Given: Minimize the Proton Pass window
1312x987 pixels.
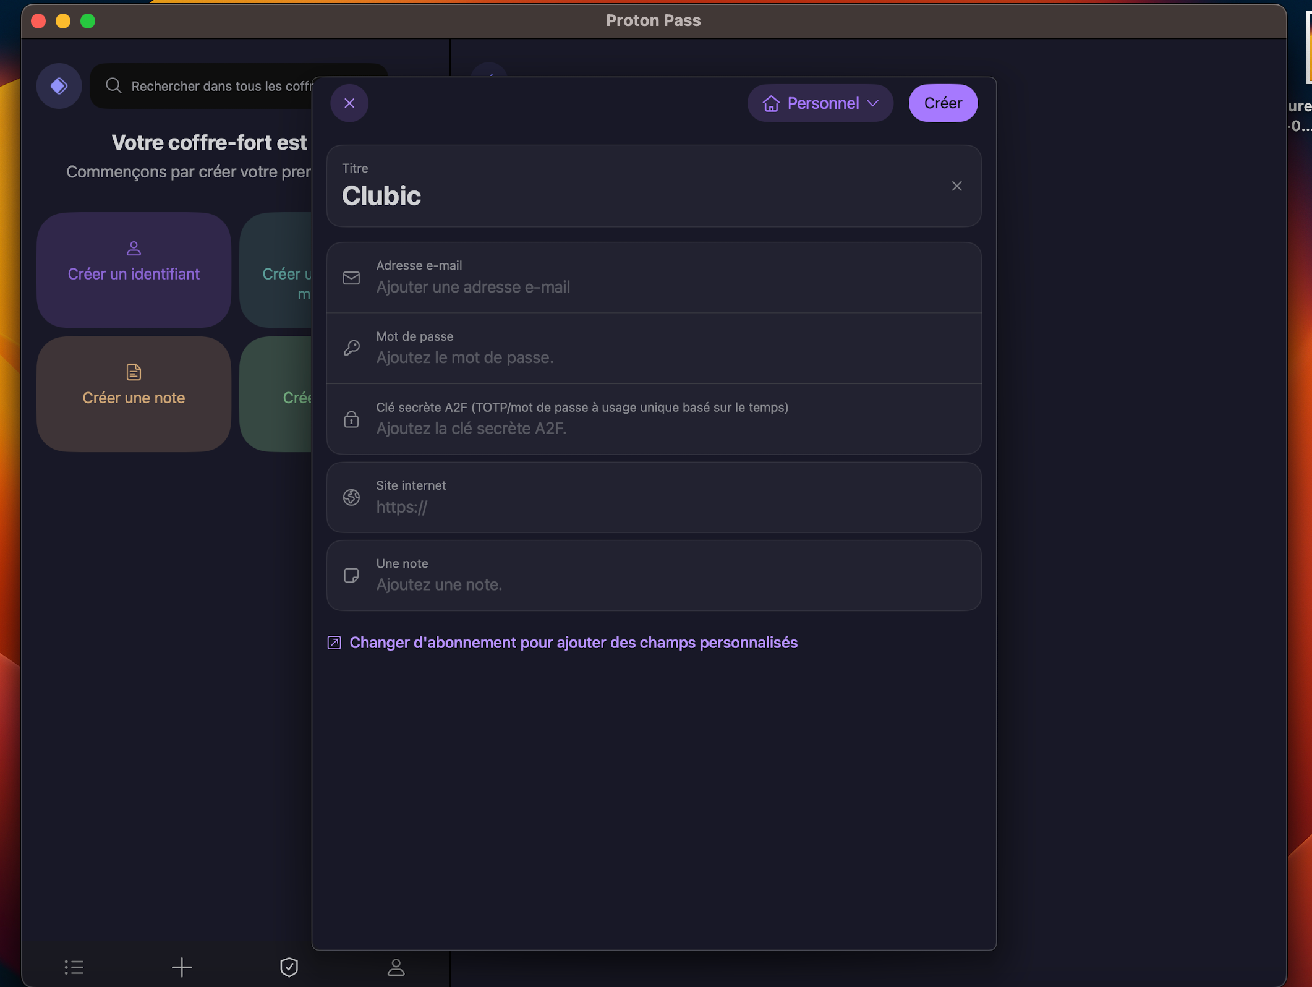Looking at the screenshot, I should tap(63, 21).
